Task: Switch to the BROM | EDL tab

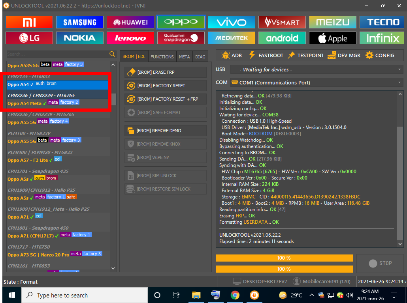Action: 134,56
